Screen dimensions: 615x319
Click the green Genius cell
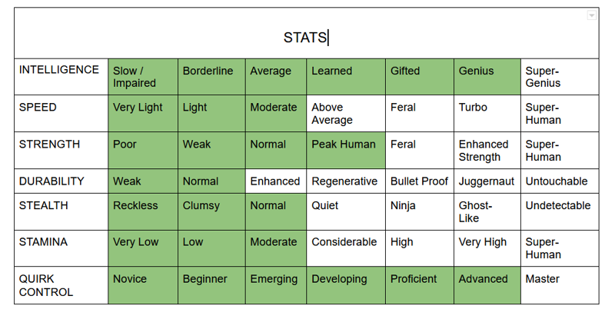pyautogui.click(x=487, y=76)
